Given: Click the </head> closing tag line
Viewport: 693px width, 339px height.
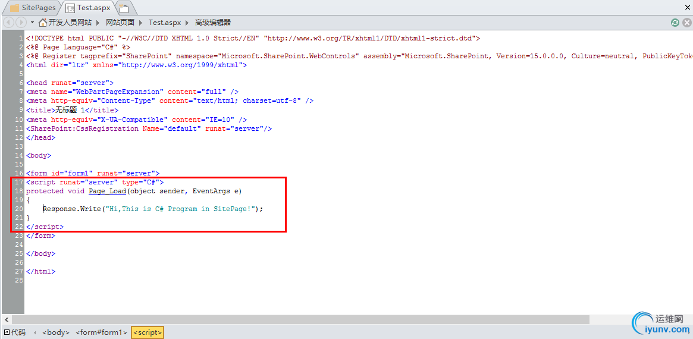Looking at the screenshot, I should pos(40,137).
